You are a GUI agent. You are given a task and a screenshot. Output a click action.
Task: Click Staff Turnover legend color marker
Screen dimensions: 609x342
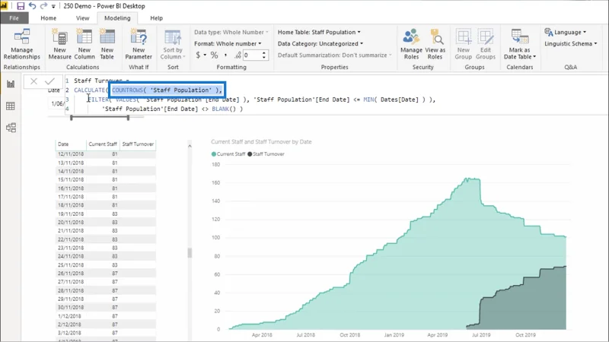[250, 154]
